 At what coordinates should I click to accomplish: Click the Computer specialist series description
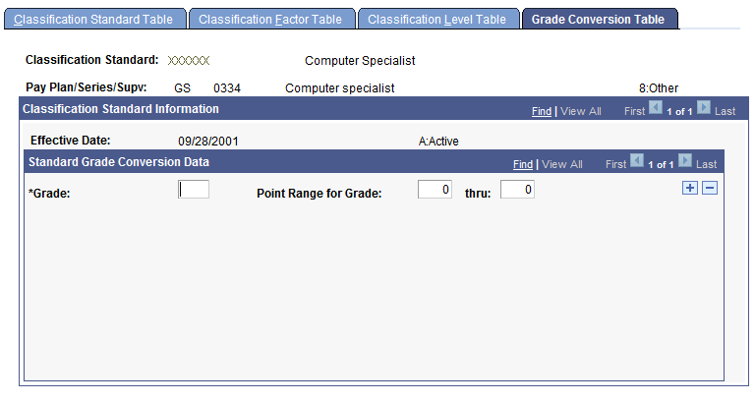tap(339, 88)
